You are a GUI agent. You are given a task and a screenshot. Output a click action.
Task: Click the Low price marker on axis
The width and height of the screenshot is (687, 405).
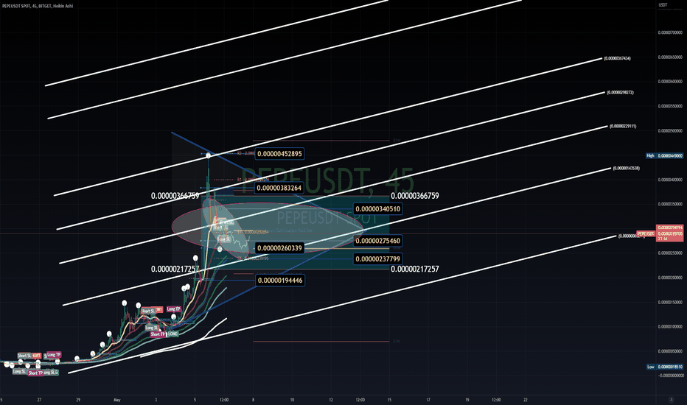click(665, 367)
